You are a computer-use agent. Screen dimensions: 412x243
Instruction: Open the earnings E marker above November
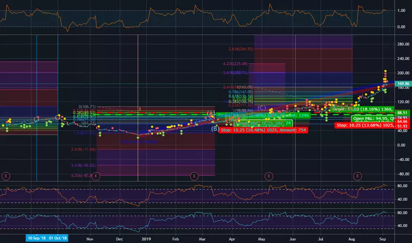coord(96,176)
